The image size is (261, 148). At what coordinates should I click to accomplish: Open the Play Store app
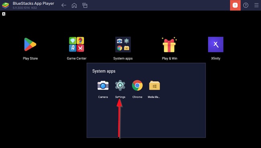coord(30,44)
